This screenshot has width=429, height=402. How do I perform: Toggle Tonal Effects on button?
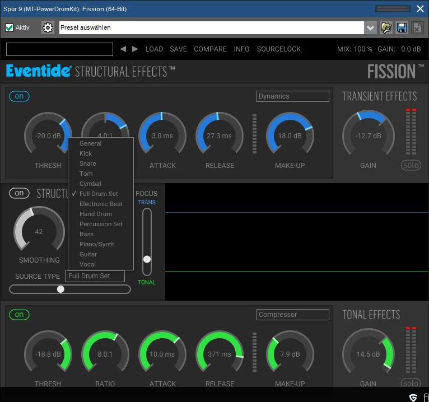(x=19, y=315)
